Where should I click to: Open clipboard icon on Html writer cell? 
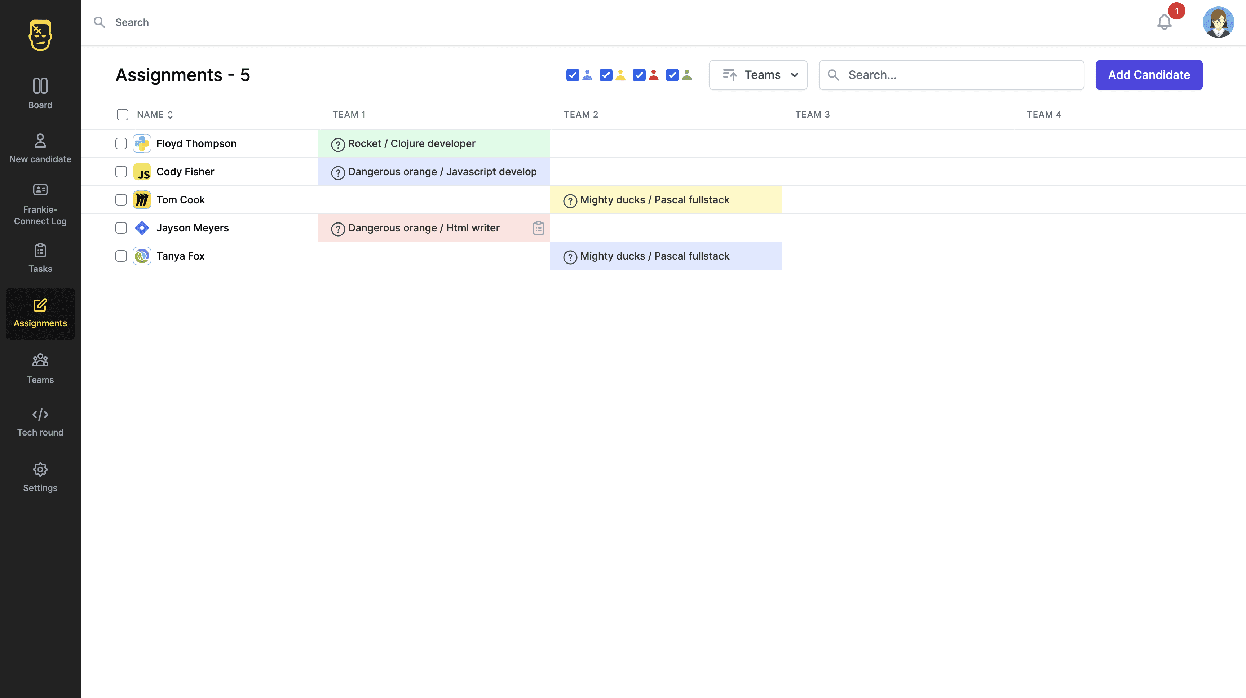(x=538, y=228)
